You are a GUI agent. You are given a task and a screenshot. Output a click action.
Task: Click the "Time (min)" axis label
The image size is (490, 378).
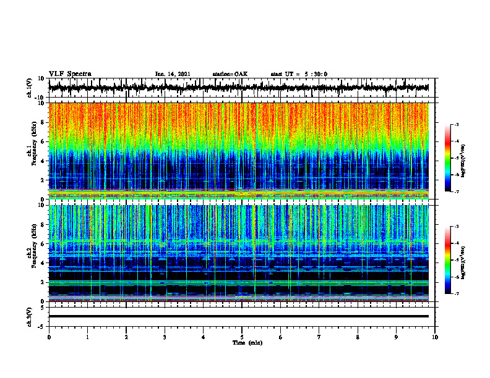[247, 343]
